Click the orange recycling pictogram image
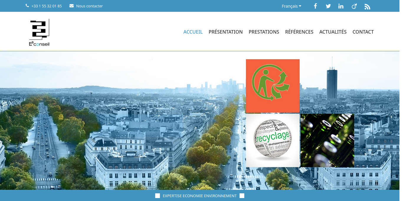The image size is (403, 201). pos(272,85)
